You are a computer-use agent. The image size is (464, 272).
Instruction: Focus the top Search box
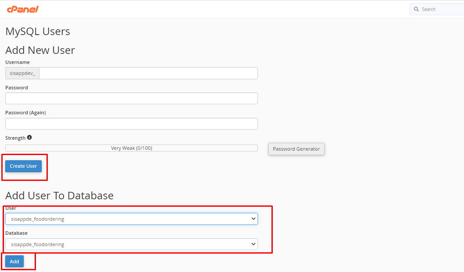tap(437, 9)
